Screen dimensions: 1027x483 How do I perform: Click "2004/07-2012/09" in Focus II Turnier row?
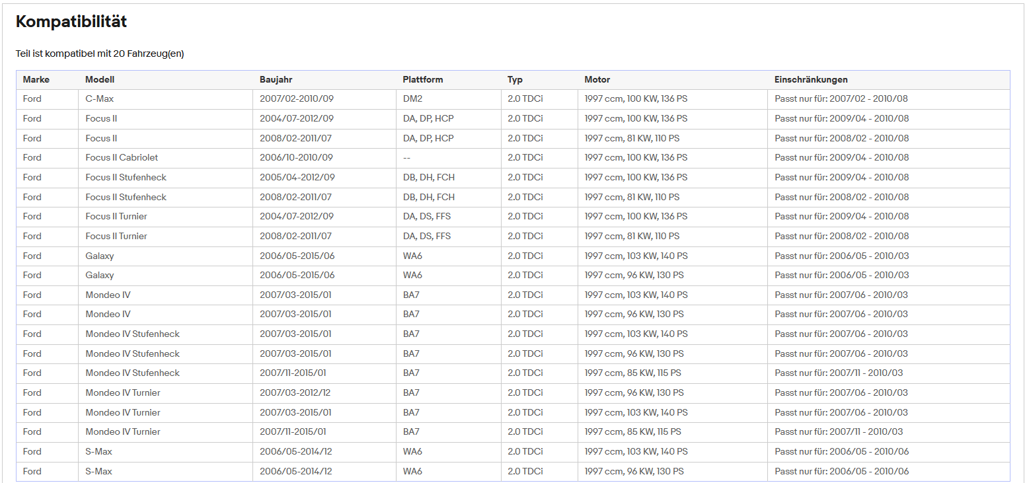[297, 217]
